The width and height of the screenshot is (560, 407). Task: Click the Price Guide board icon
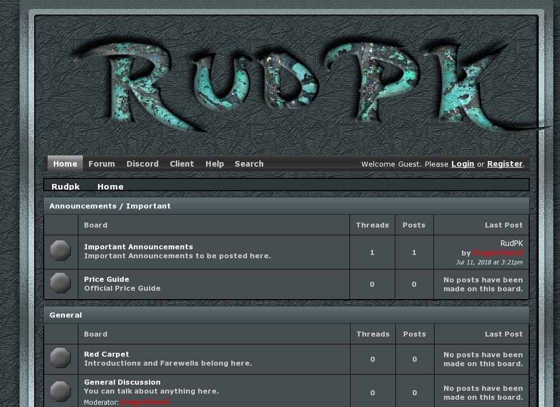[60, 283]
